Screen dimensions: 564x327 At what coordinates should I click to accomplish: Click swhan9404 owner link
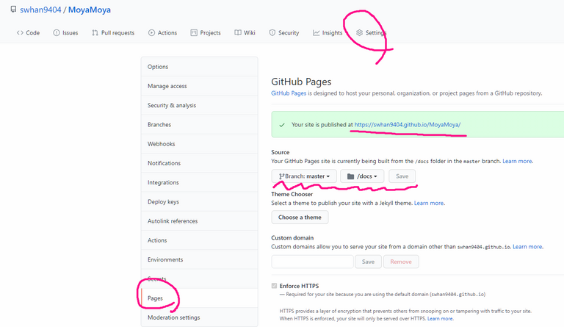click(40, 10)
